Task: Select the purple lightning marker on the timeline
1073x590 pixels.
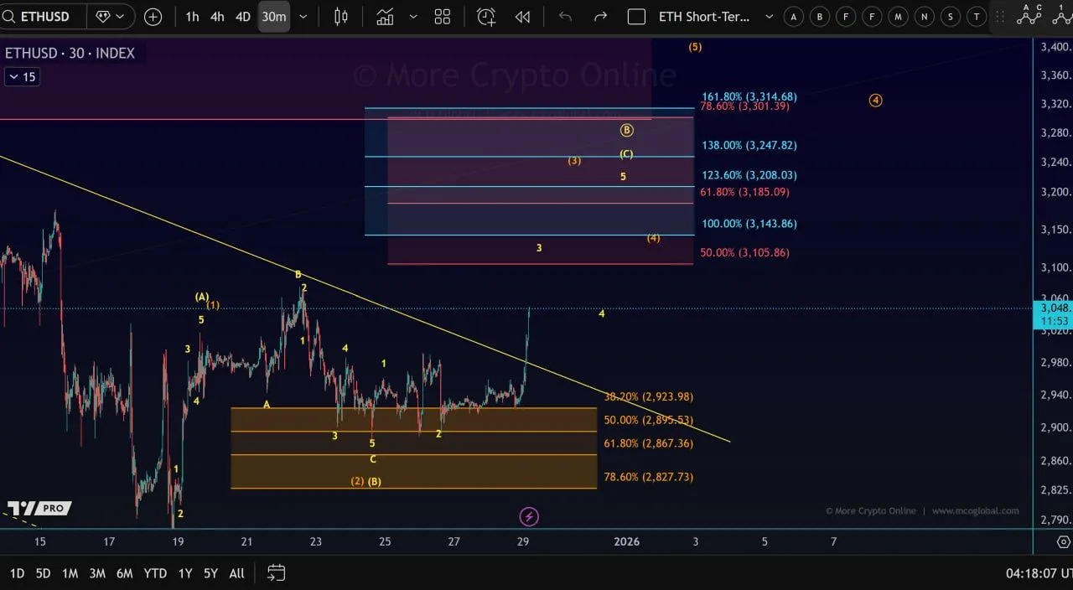Action: click(x=527, y=517)
